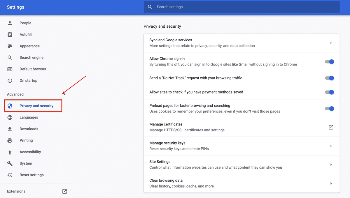Image resolution: width=350 pixels, height=198 pixels.
Task: Open Manage certificates row text
Action: [166, 124]
